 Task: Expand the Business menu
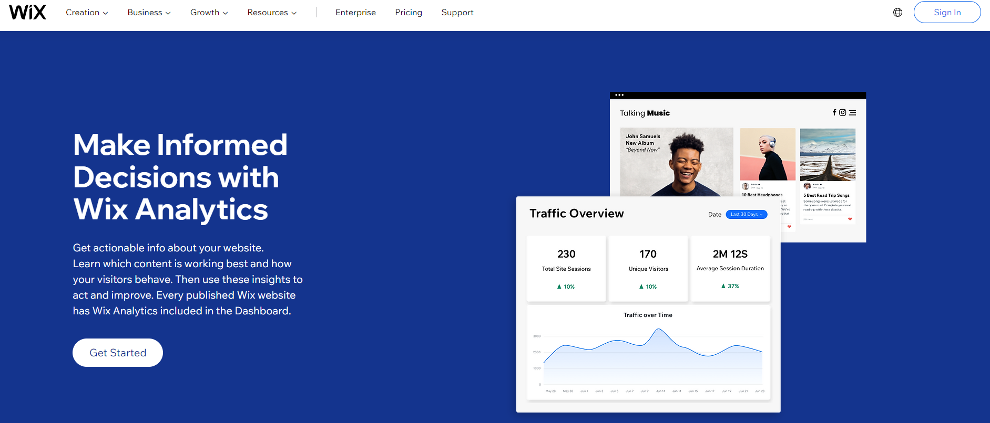click(x=149, y=12)
